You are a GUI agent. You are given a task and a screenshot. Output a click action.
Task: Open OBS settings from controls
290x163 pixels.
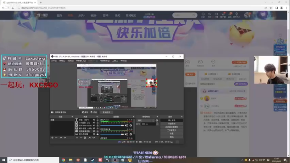point(171,134)
